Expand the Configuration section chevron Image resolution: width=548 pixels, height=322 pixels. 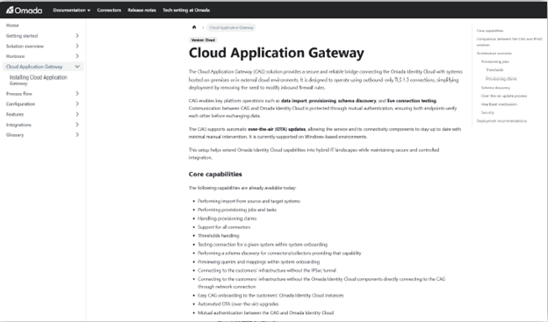click(x=77, y=104)
